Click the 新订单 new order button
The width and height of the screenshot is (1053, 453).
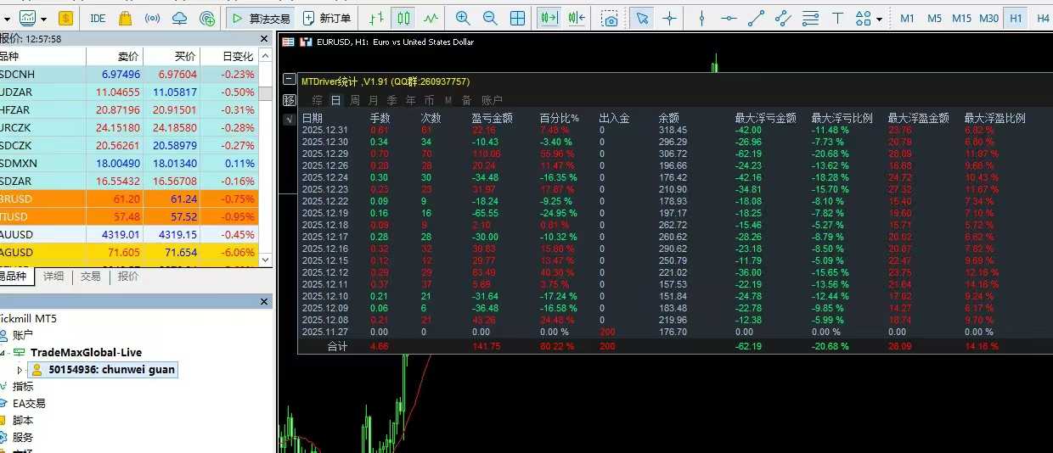click(326, 18)
